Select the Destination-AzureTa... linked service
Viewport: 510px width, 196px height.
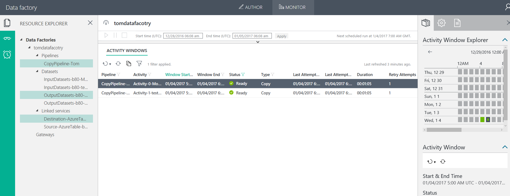pos(56,119)
